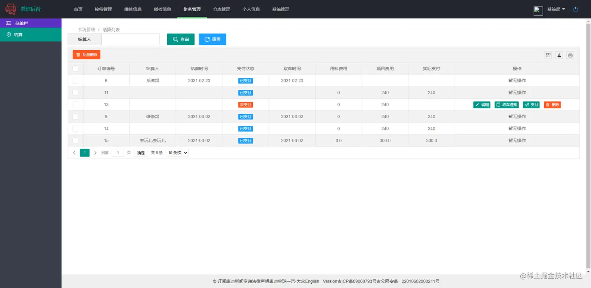
Task: Open the 质检信息 menu
Action: point(162,9)
